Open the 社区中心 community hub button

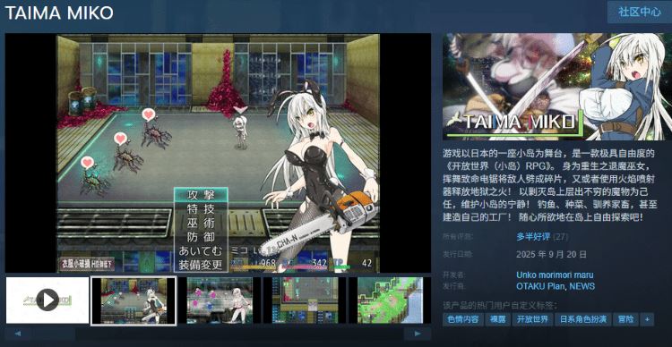639,12
